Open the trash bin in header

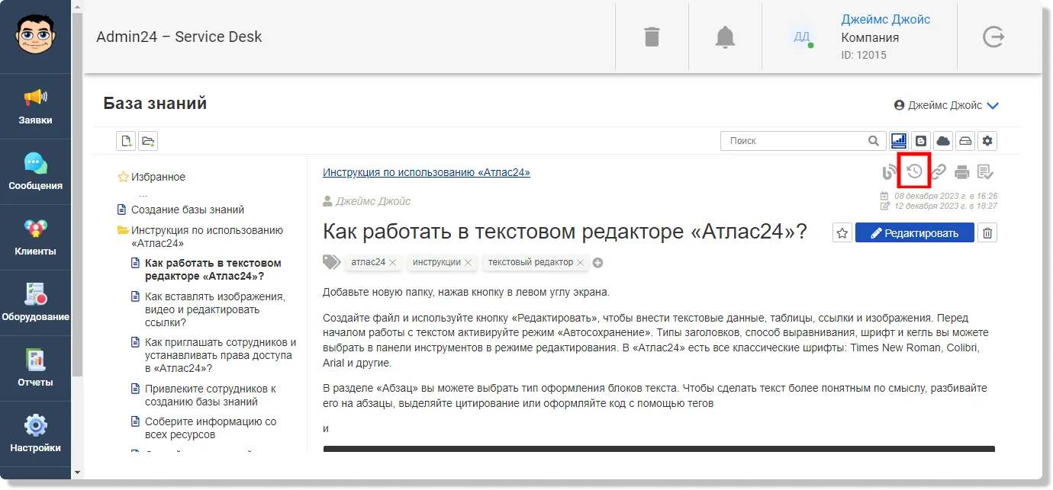(x=652, y=37)
